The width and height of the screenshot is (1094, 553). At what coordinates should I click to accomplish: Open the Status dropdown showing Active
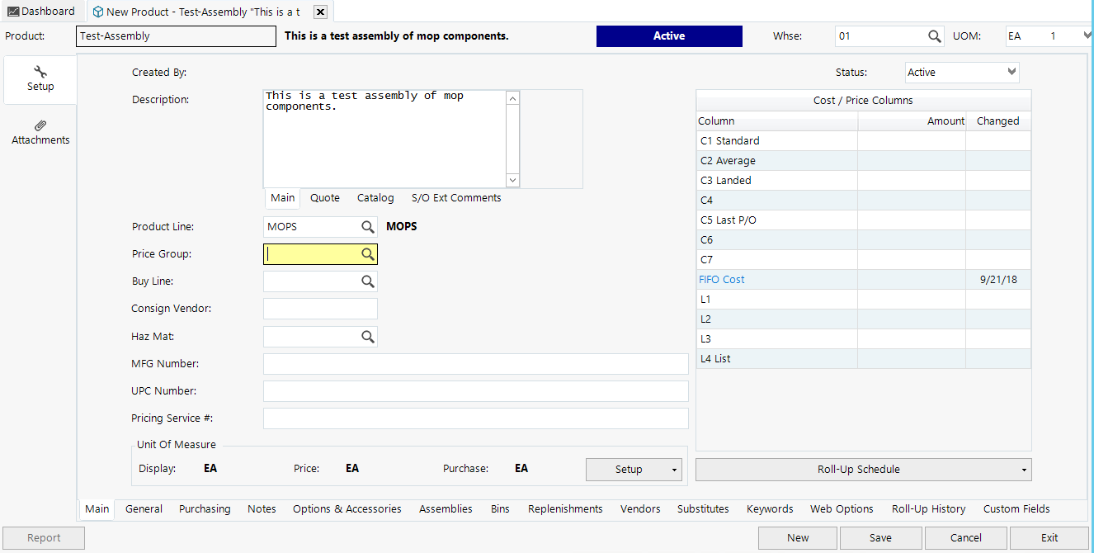pos(1011,72)
